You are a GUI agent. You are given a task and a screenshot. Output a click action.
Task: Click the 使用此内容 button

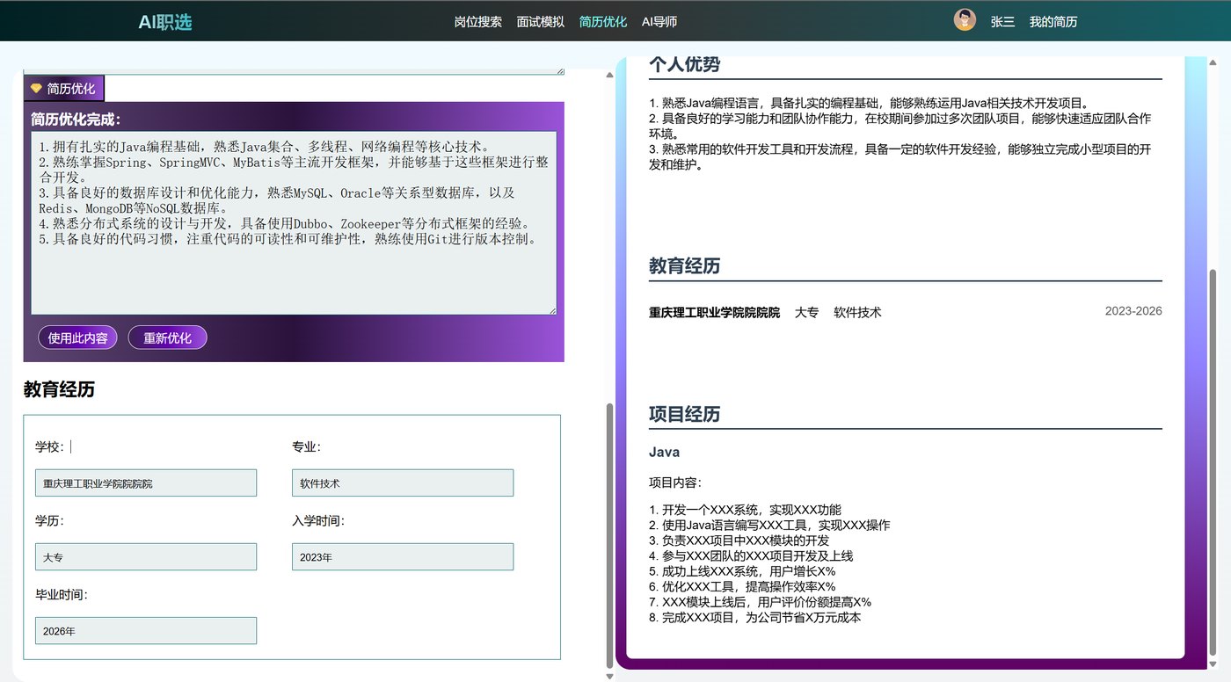point(77,337)
